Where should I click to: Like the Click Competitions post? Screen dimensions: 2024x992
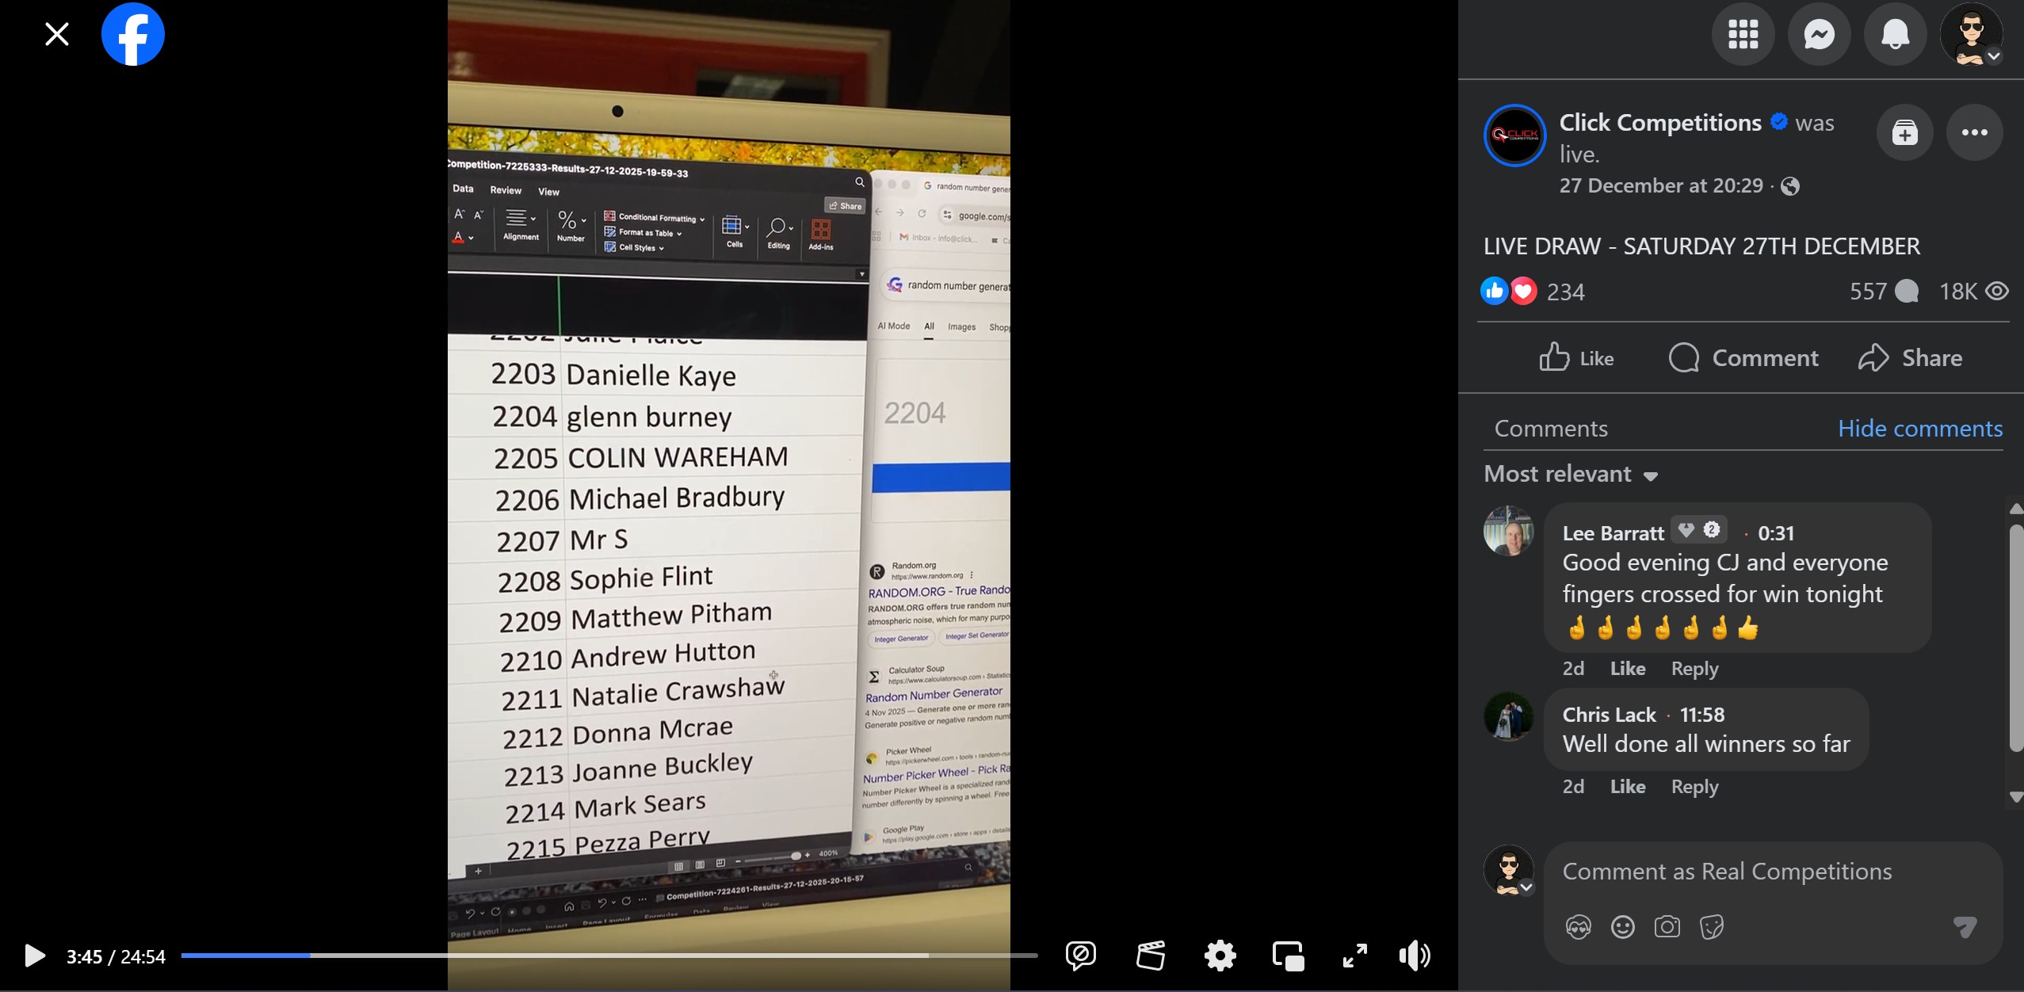click(1576, 358)
